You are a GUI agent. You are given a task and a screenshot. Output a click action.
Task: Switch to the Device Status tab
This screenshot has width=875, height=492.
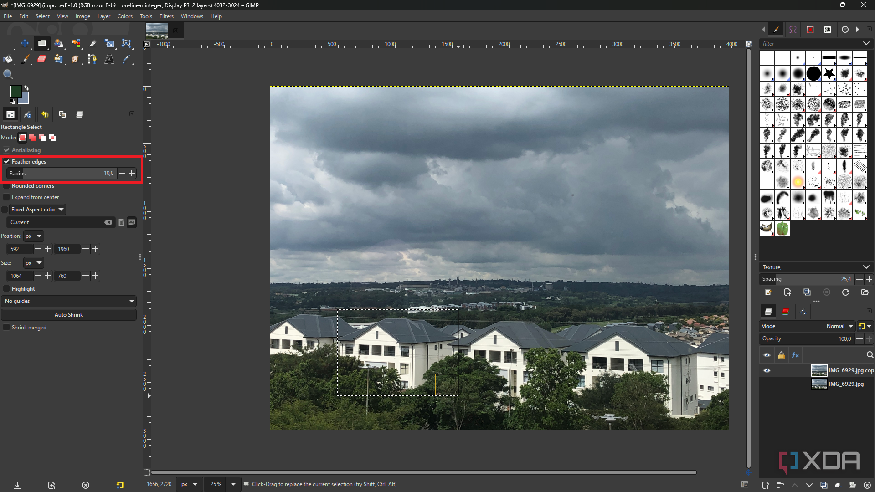coord(28,114)
